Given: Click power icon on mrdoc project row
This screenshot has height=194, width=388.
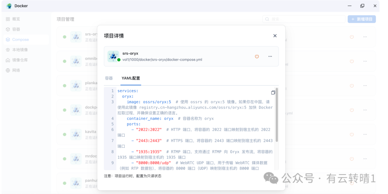Looking at the screenshot, I should [x=352, y=159].
